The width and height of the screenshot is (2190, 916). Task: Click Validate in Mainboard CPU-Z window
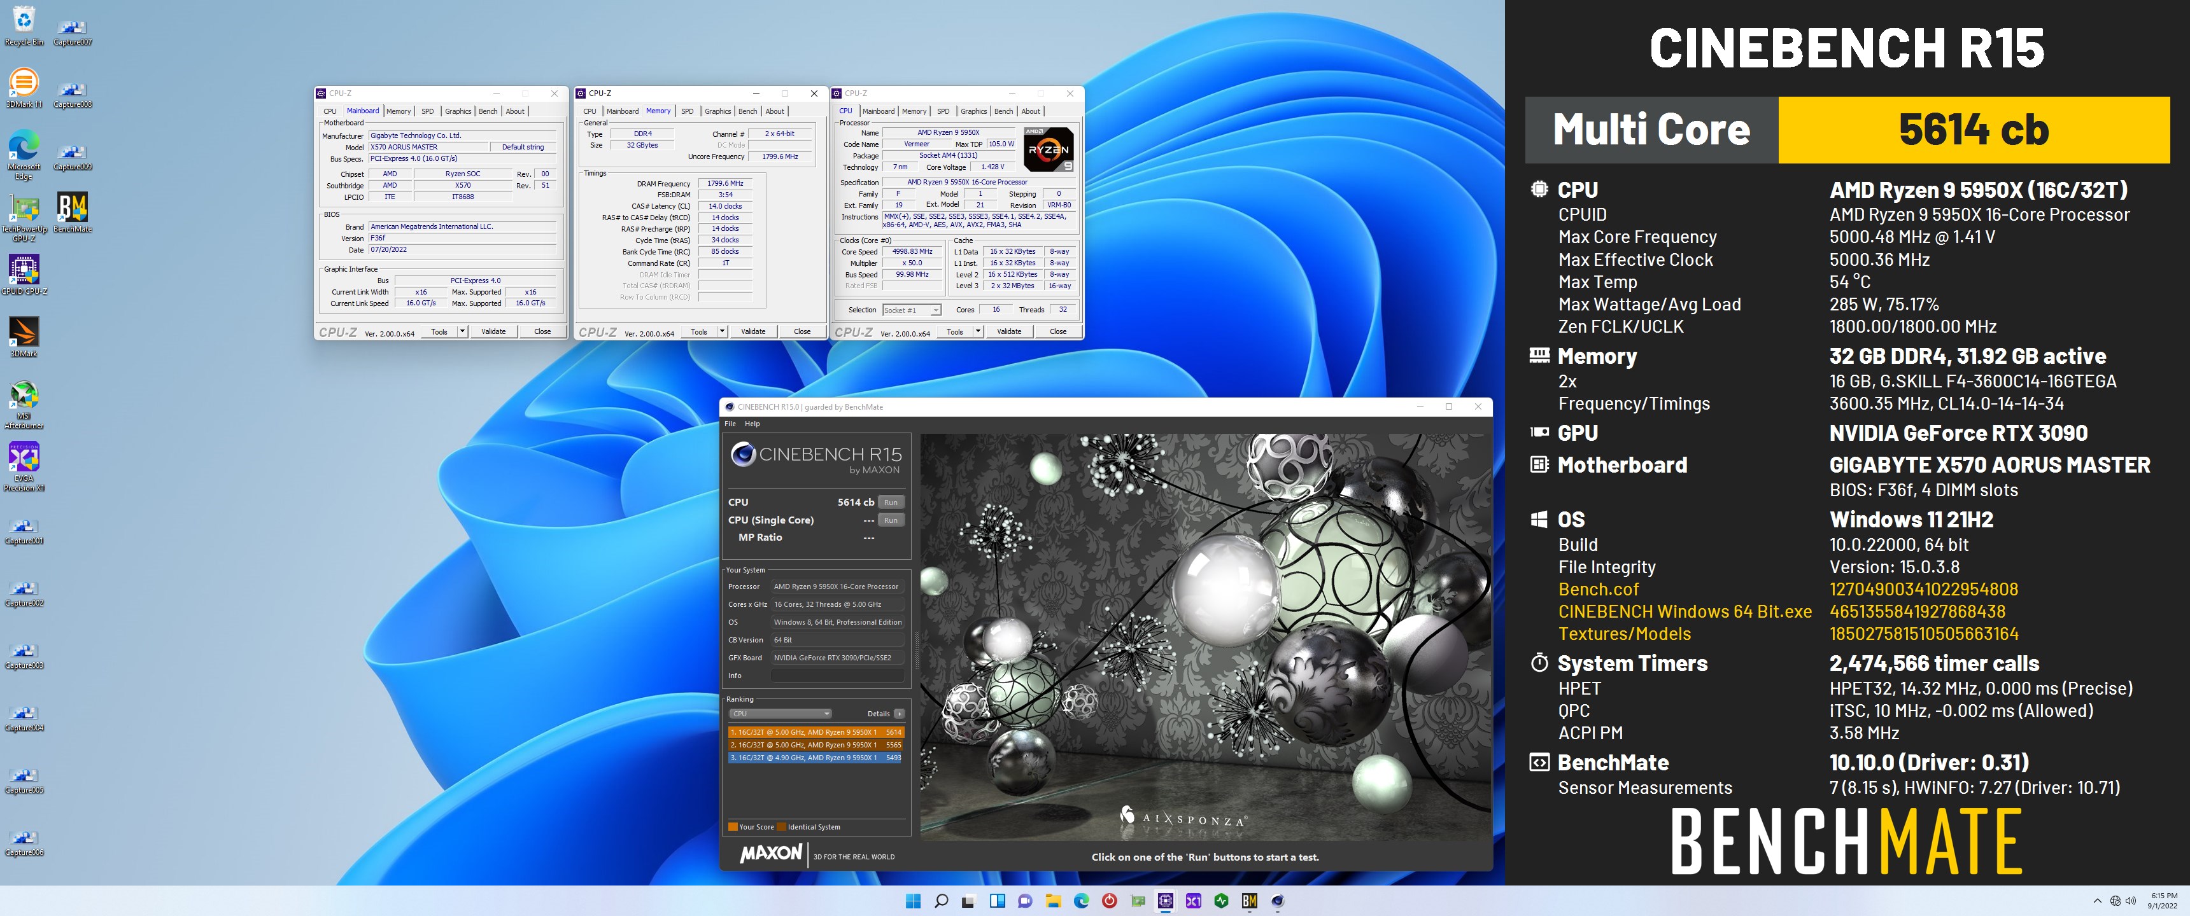tap(493, 331)
